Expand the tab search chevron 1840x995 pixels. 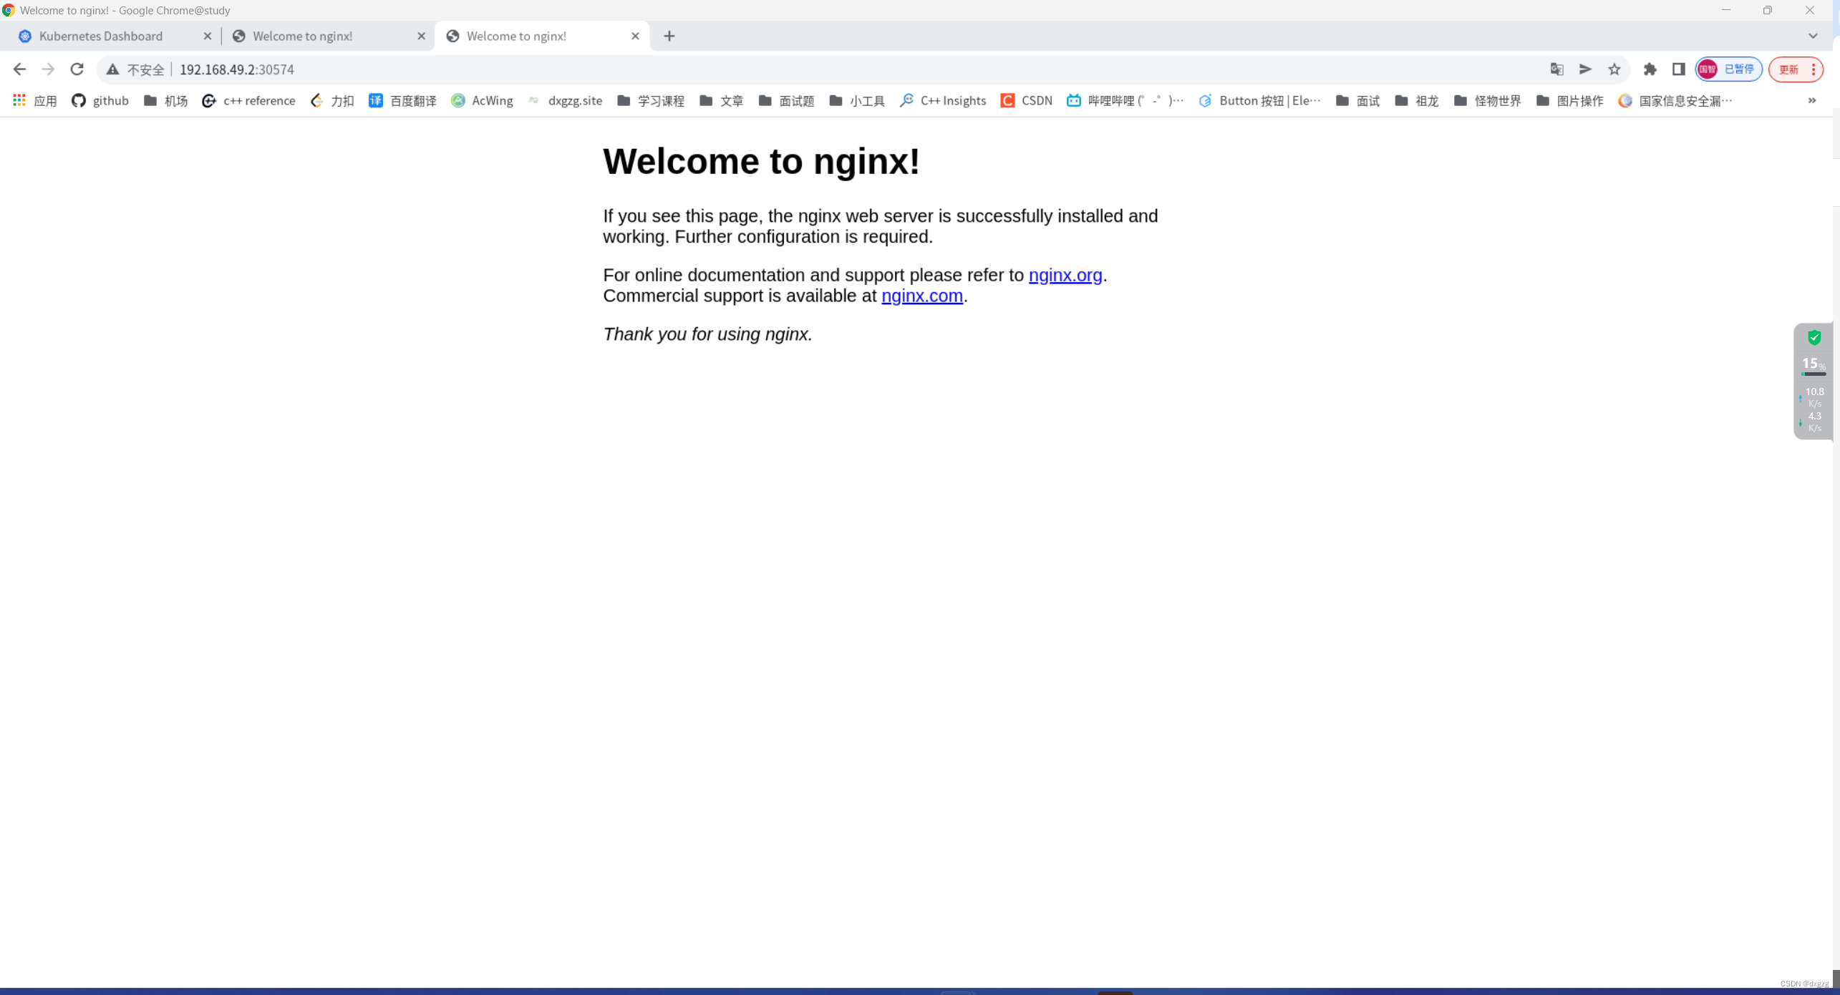1812,36
